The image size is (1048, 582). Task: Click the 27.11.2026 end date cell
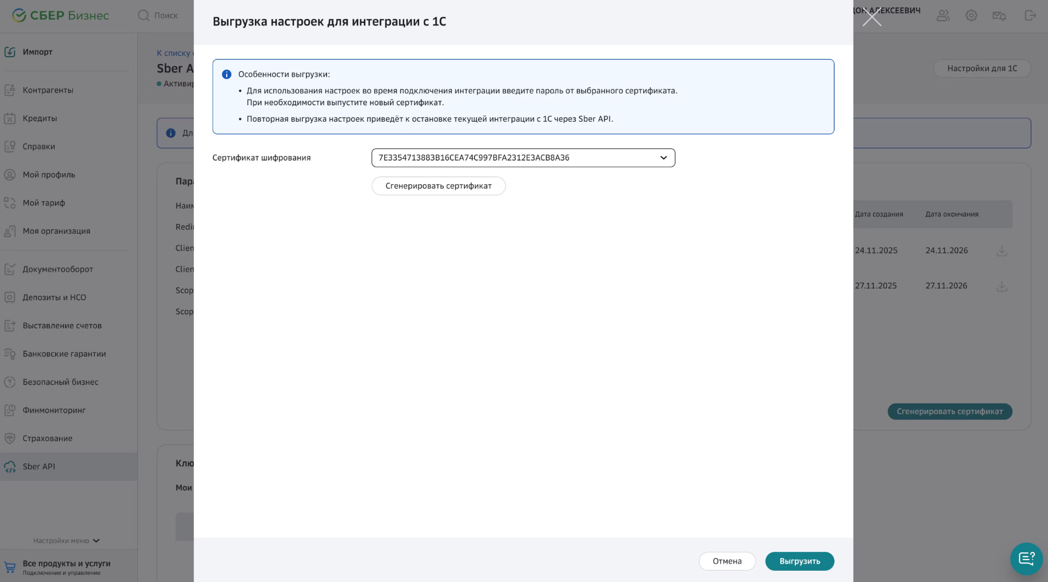point(946,286)
